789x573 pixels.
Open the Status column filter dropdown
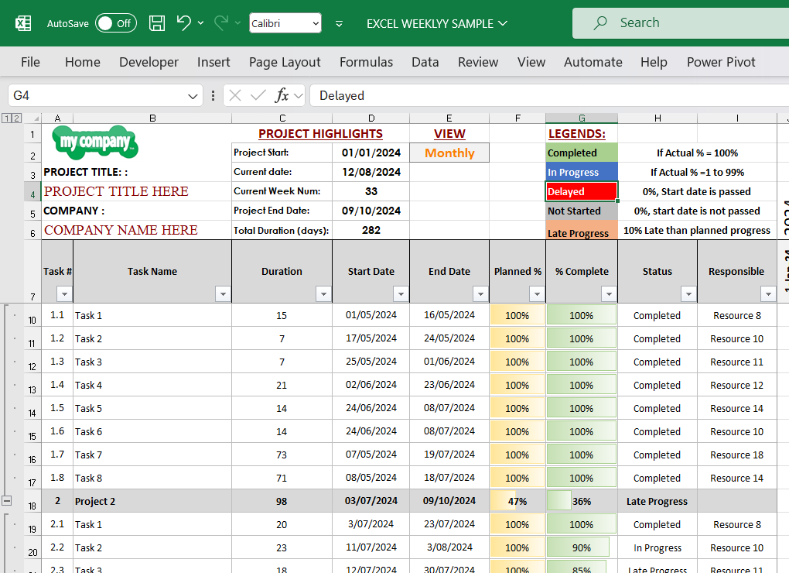pyautogui.click(x=688, y=294)
